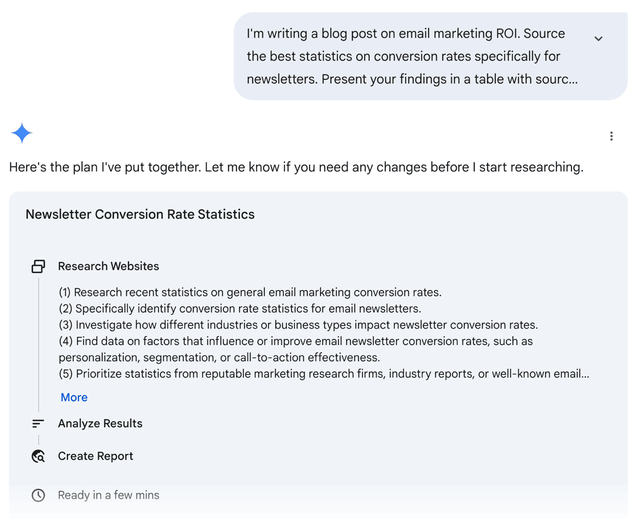The image size is (636, 519).
Task: Click the Analyze Results lines icon
Action: pos(38,424)
